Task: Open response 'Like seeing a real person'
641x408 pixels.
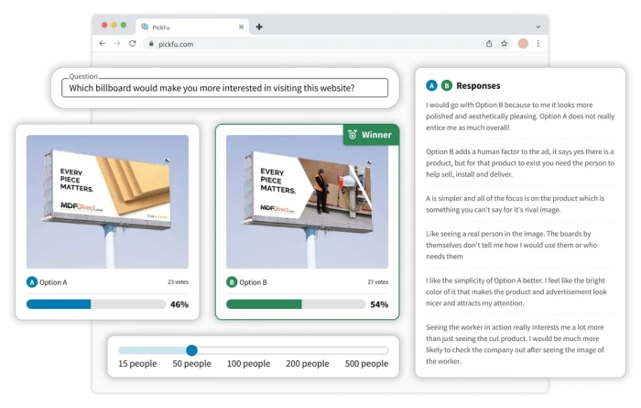Action: 511,245
